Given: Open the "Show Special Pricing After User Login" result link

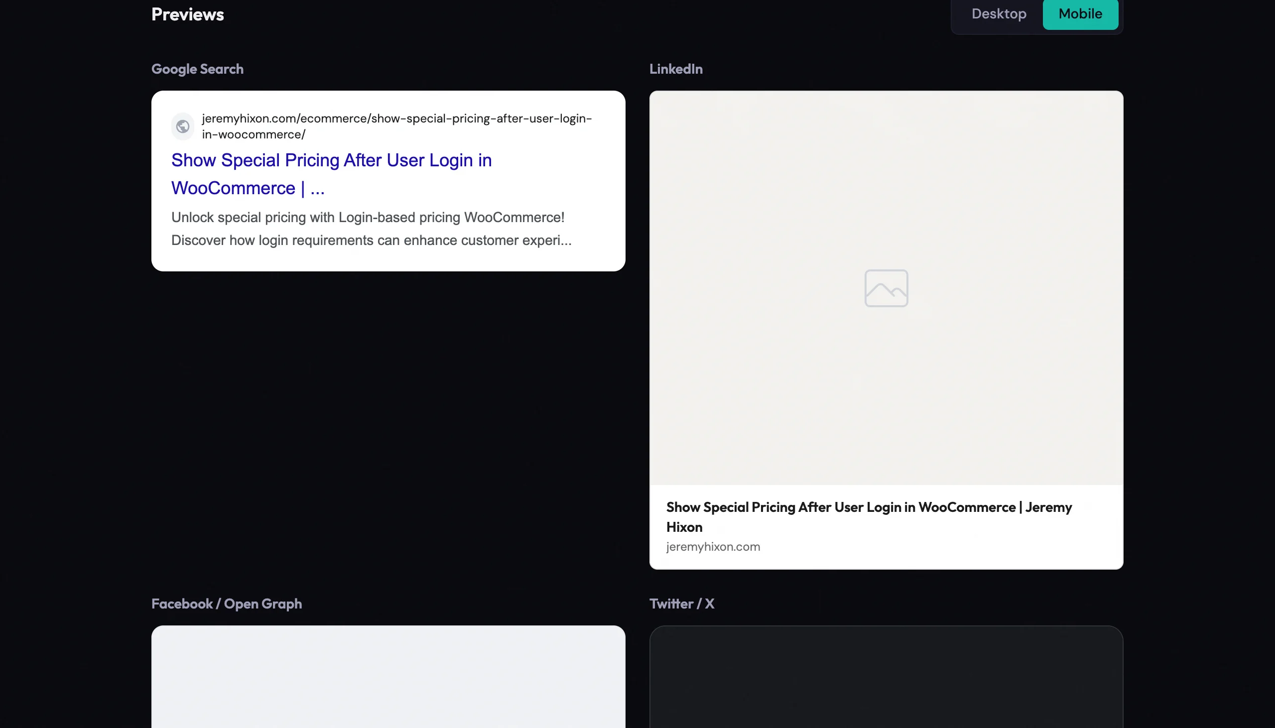Looking at the screenshot, I should pos(331,173).
